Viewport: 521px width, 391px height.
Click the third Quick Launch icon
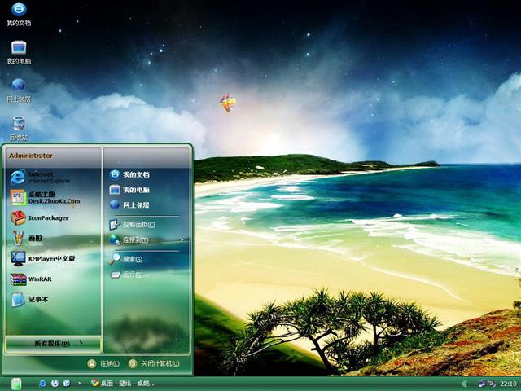coord(67,384)
